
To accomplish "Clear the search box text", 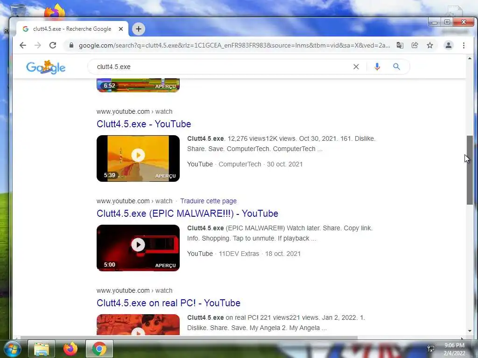I will (356, 67).
